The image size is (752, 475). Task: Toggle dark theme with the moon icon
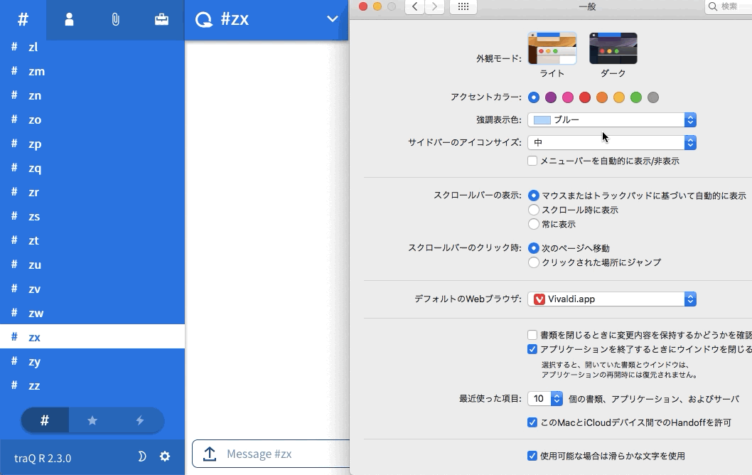click(141, 457)
